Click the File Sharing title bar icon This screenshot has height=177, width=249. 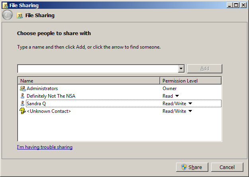(x=6, y=6)
